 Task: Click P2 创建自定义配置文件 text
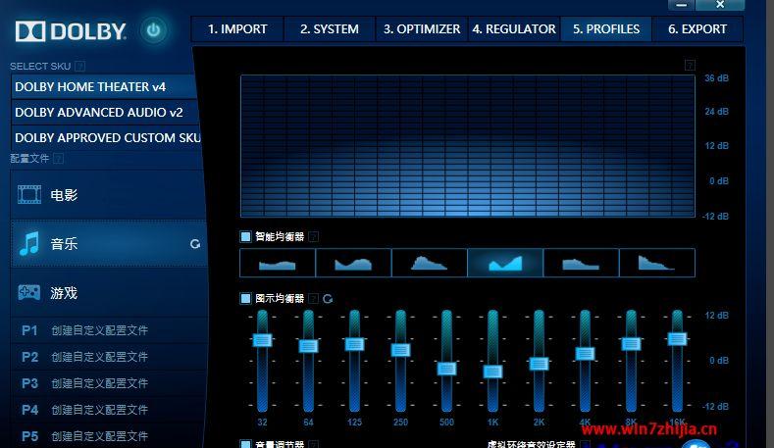[100, 357]
